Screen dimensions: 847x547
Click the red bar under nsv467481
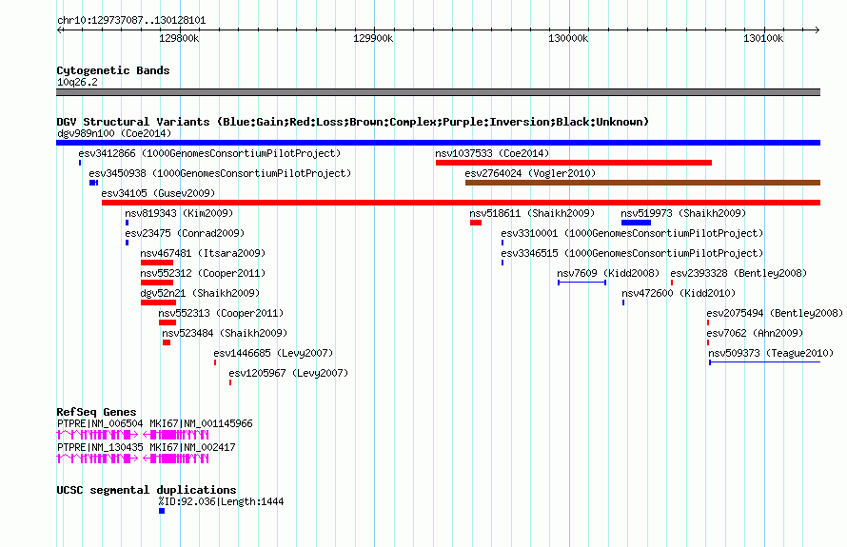pyautogui.click(x=157, y=263)
